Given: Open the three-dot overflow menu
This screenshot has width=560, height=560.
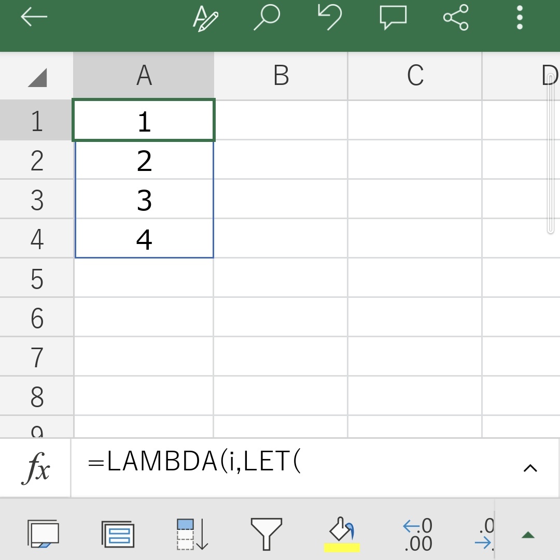Looking at the screenshot, I should 520,17.
